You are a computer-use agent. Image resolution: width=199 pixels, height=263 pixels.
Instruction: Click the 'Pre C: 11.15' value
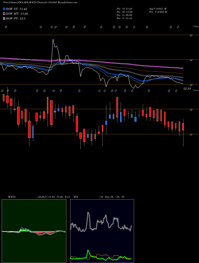(124, 18)
